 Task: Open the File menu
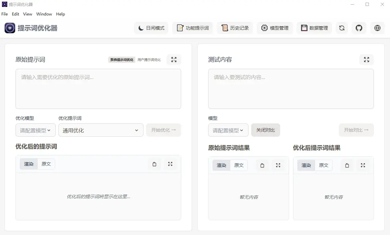5,14
